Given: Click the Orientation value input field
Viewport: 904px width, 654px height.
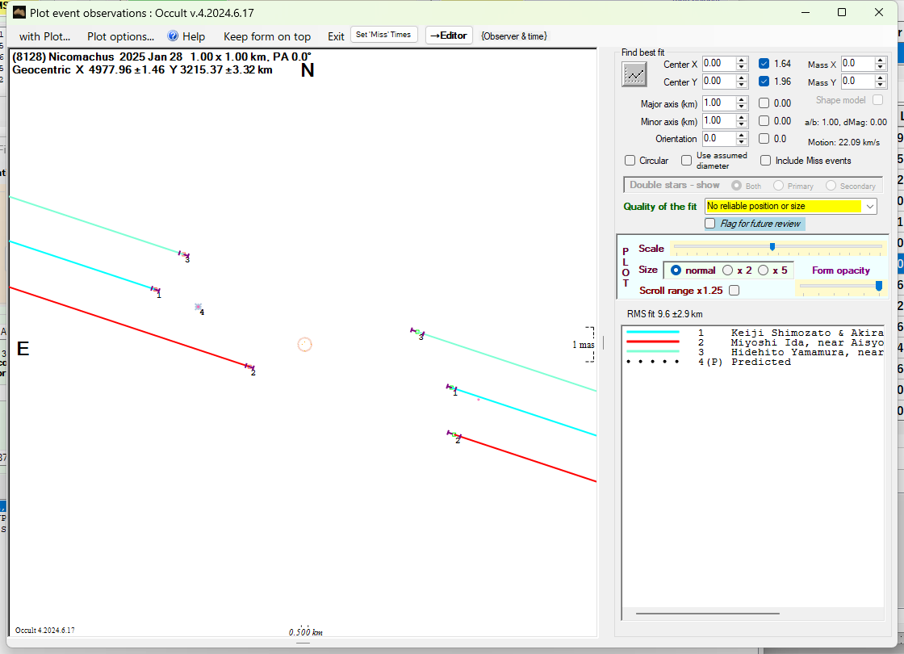Looking at the screenshot, I should pyautogui.click(x=718, y=139).
